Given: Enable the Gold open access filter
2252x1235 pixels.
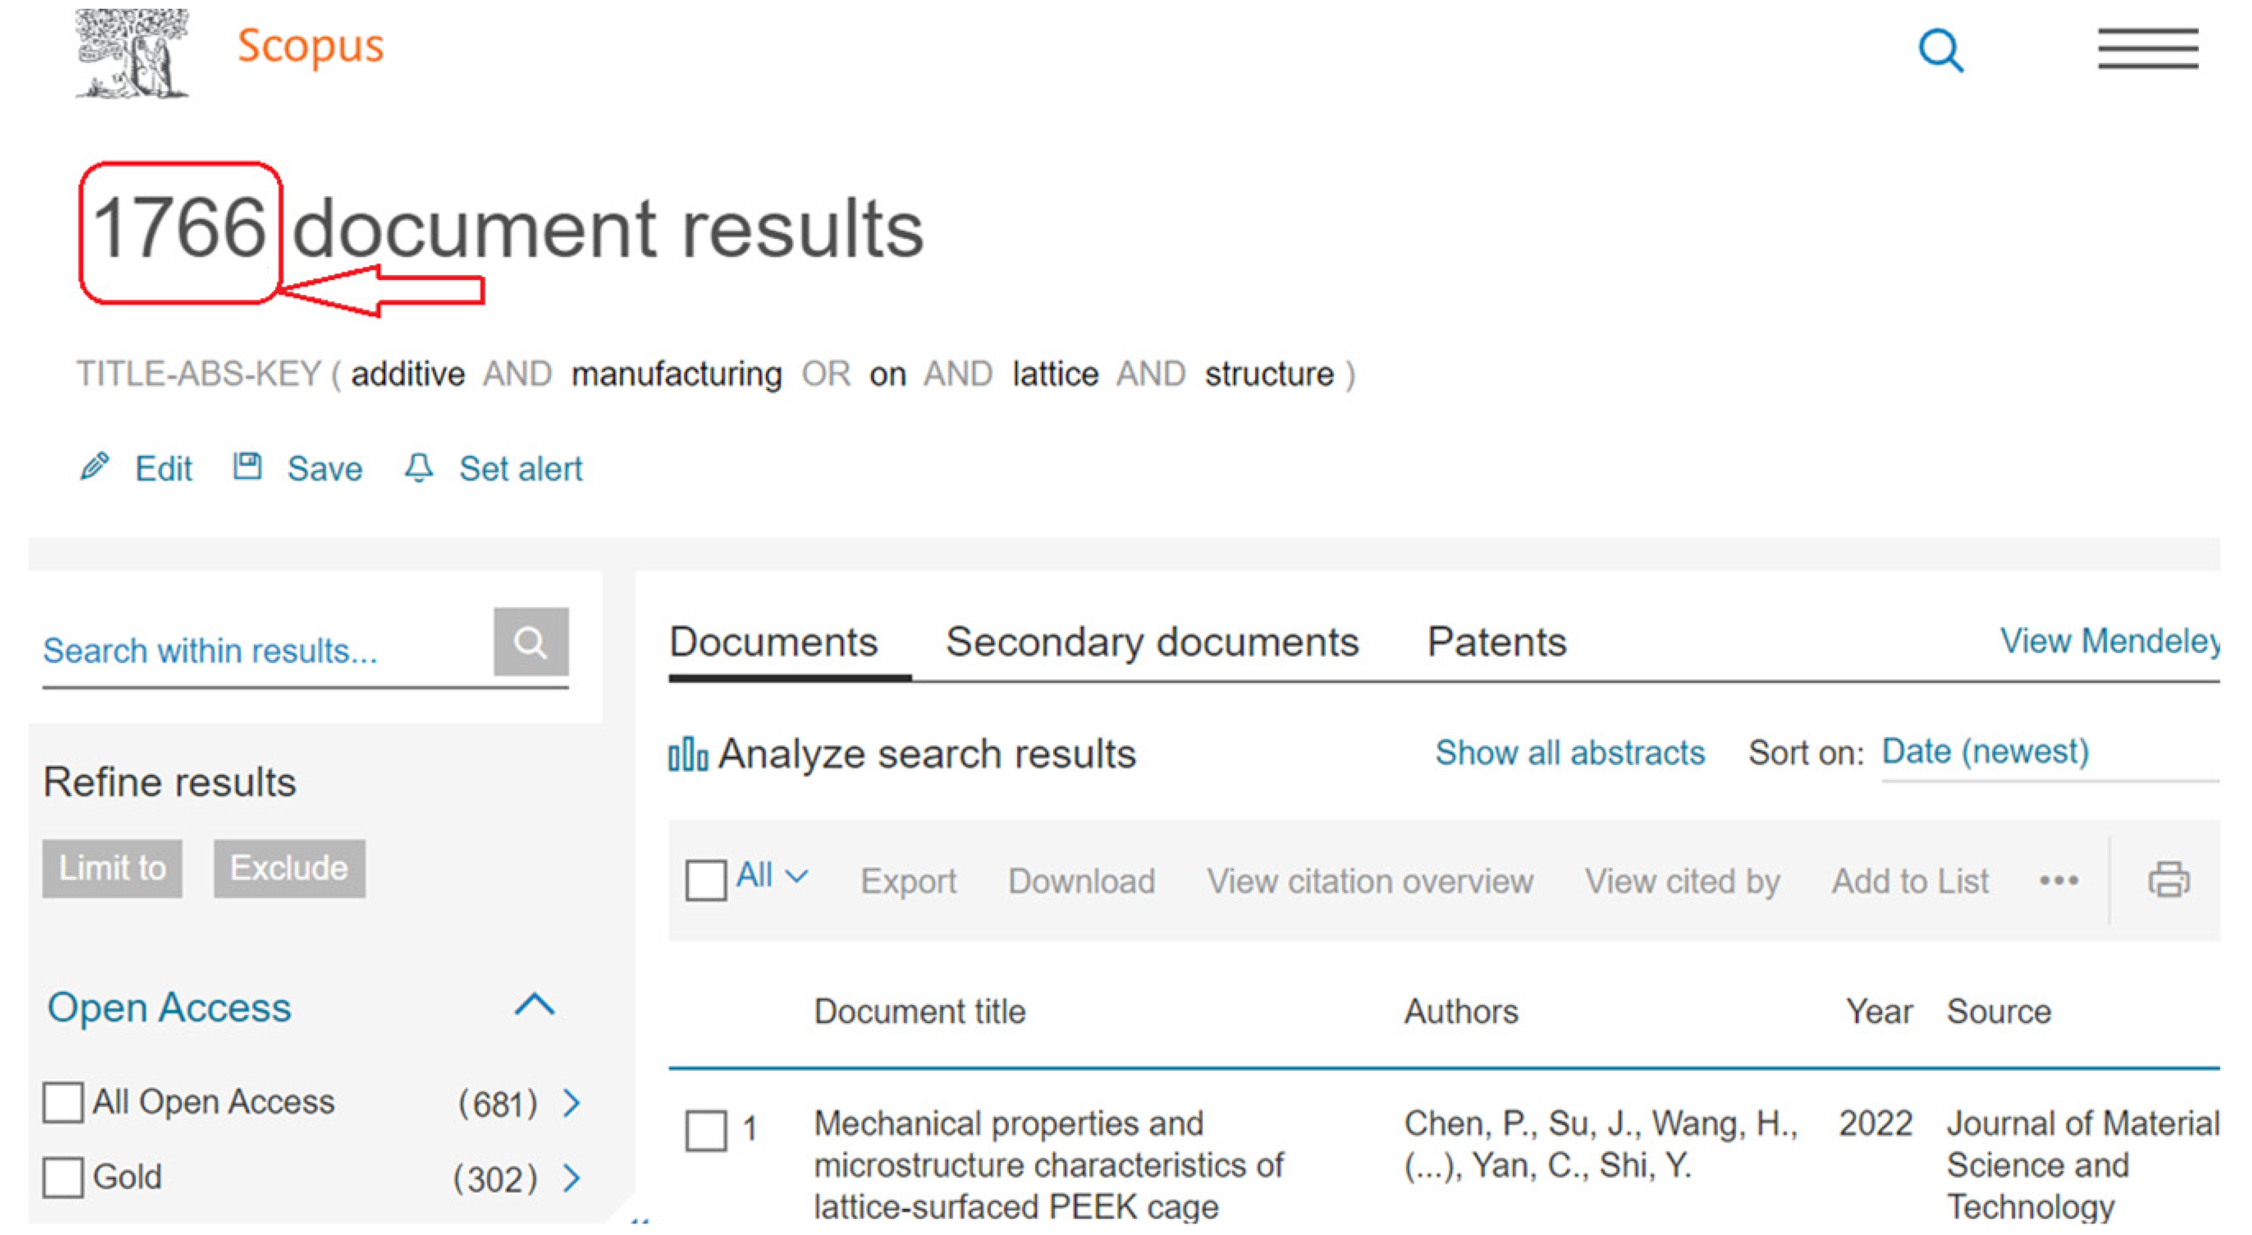Looking at the screenshot, I should 64,1177.
